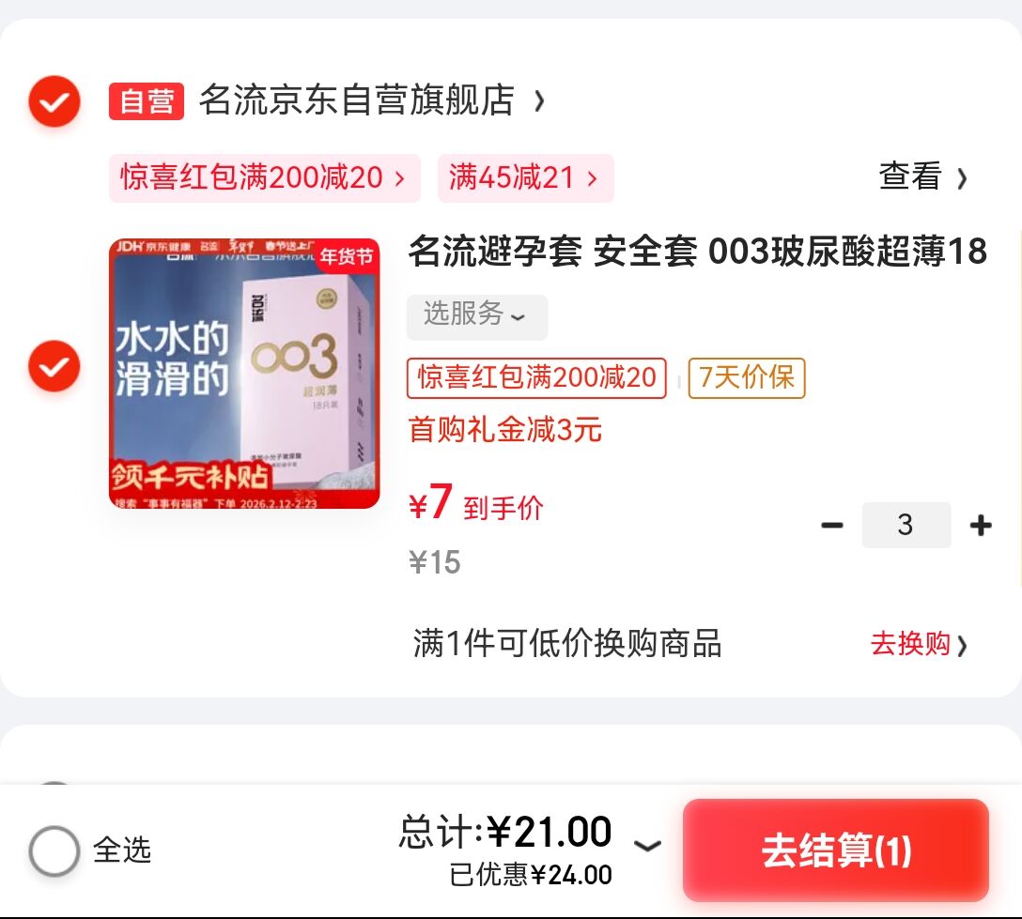Open the 003 product thumbnail
1022x919 pixels.
(244, 374)
